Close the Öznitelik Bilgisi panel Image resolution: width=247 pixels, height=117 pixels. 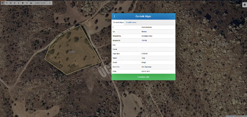click(x=173, y=16)
